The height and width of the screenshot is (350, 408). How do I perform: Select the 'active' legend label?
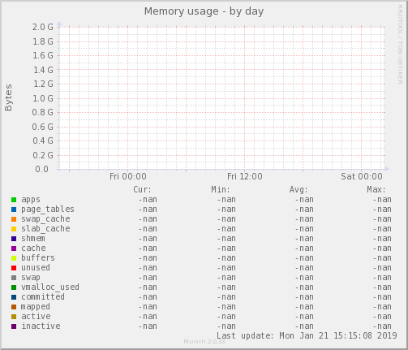(36, 317)
